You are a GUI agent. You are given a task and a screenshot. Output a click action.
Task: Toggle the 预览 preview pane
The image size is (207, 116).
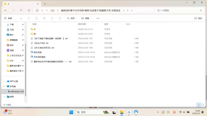coord(198,18)
